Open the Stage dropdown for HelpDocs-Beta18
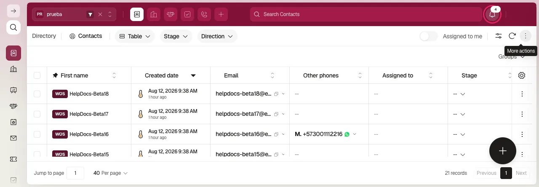The height and width of the screenshot is (187, 539). coord(459,94)
